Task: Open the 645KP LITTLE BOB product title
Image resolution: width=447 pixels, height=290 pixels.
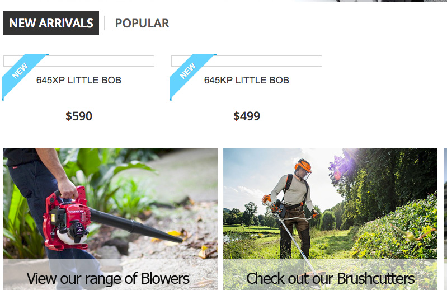Action: click(x=247, y=80)
